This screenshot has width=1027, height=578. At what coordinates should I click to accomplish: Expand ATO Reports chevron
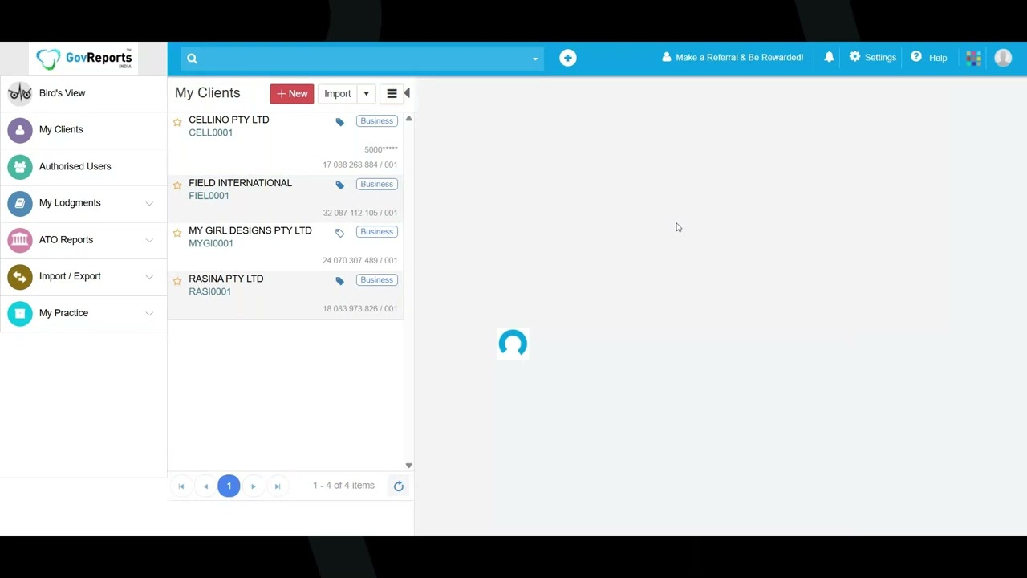[x=149, y=240]
